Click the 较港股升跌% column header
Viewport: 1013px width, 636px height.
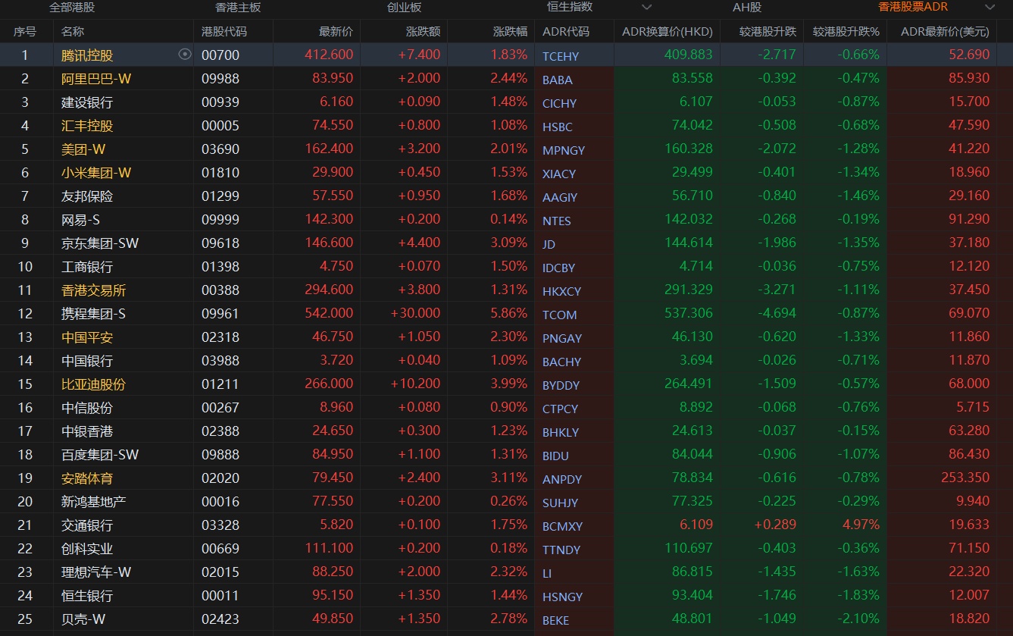(x=846, y=32)
